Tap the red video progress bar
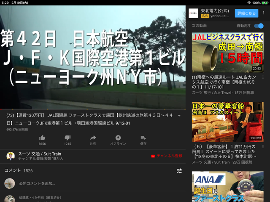Image resolution: width=270 pixels, height=202 pixels. [x=93, y=109]
